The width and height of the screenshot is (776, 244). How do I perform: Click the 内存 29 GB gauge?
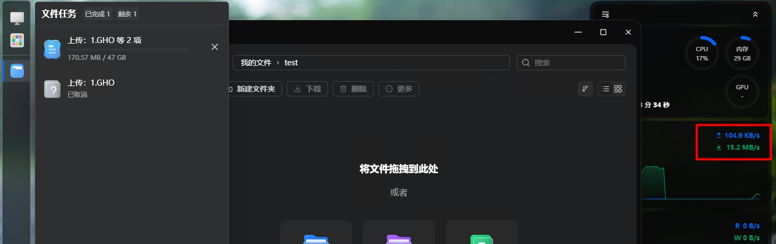(742, 53)
